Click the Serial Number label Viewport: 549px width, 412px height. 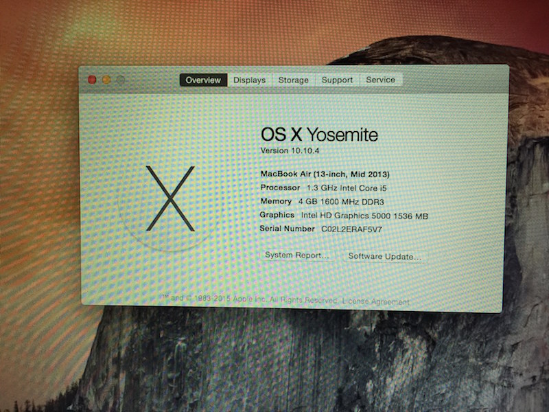[287, 229]
